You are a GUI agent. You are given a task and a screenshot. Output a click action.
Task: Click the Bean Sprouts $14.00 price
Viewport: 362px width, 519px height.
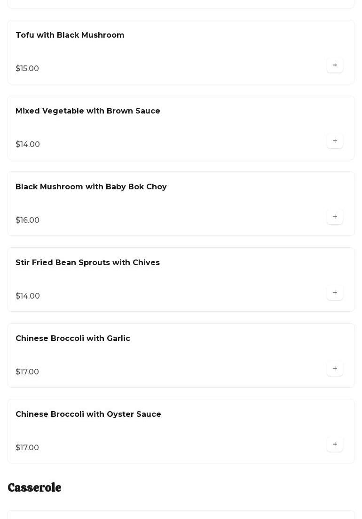28,296
